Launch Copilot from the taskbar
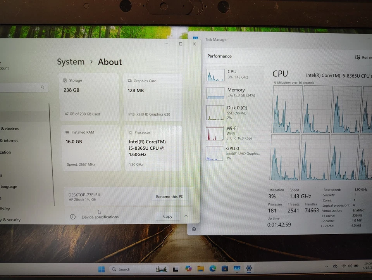The image size is (372, 280). click(188, 269)
